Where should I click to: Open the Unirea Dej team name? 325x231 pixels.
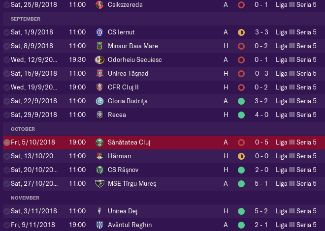[x=123, y=211]
